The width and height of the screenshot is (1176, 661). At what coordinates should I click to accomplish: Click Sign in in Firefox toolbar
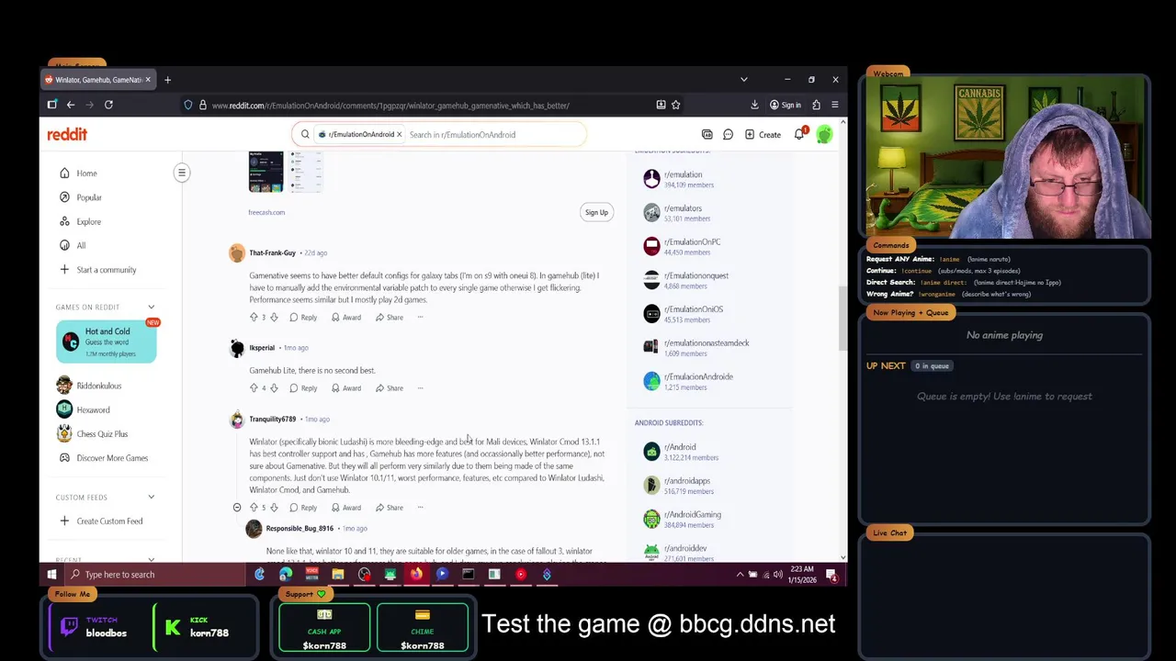pos(786,105)
